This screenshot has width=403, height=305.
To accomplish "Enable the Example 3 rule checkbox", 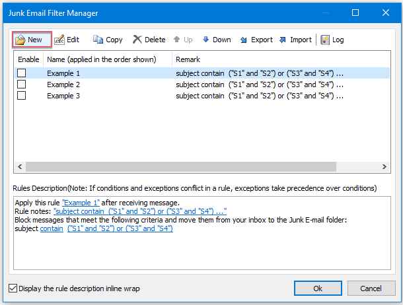I will pos(22,96).
